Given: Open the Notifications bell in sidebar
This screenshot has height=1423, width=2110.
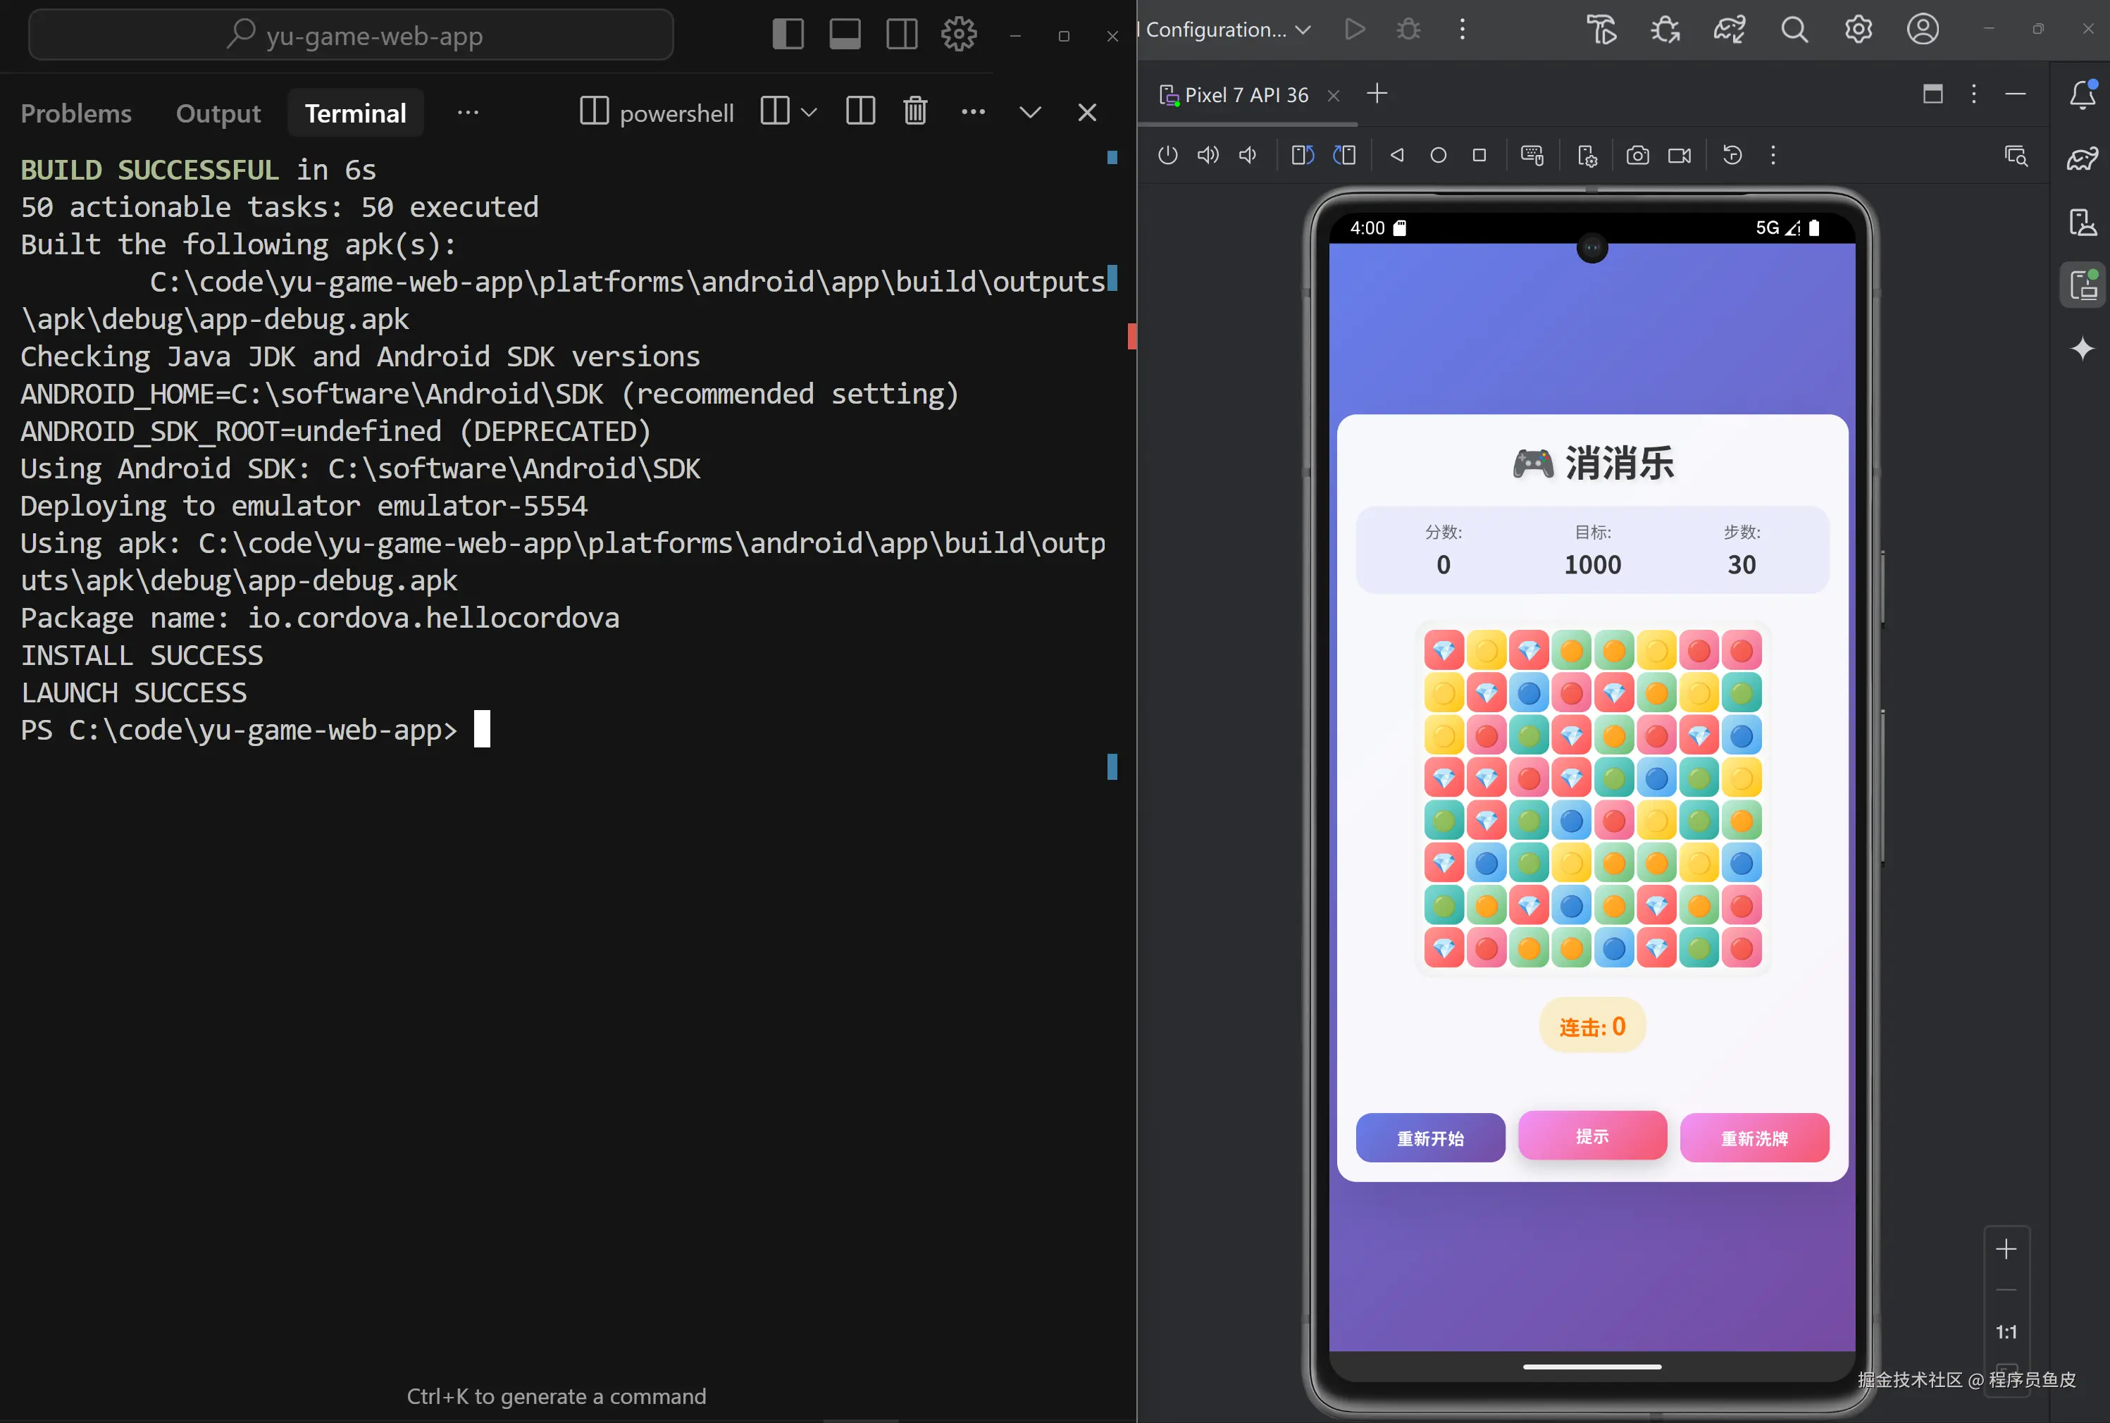Looking at the screenshot, I should (x=2082, y=94).
